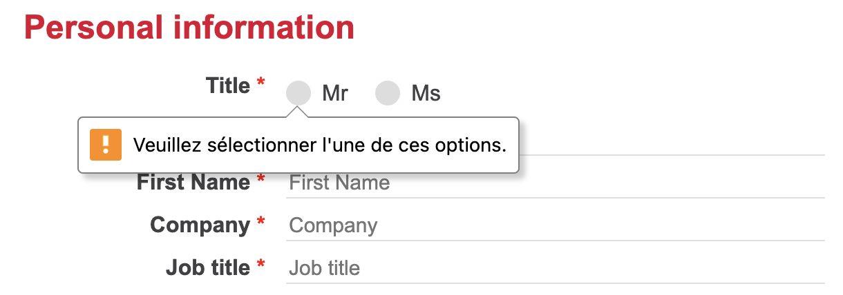Click the "Veuillez sélectionner" validation message text
The width and height of the screenshot is (843, 295).
click(319, 145)
